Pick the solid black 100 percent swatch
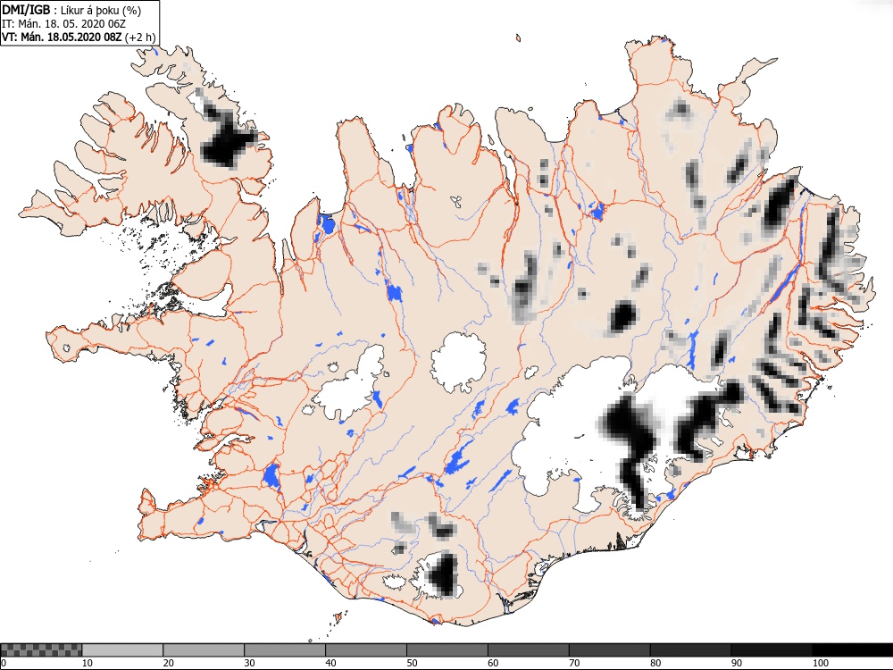The height and width of the screenshot is (670, 893). coord(853,650)
